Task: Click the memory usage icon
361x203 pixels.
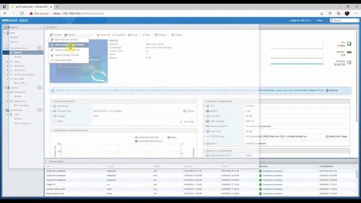Action: click(x=349, y=52)
